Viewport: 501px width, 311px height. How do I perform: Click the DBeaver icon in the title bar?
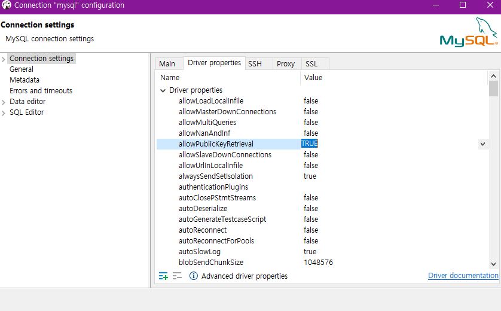(x=7, y=5)
